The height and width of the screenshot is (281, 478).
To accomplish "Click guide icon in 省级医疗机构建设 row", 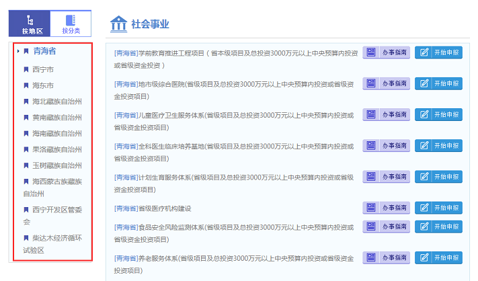I will pyautogui.click(x=371, y=208).
